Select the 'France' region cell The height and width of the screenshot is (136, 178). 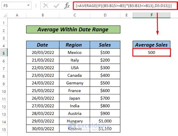coord(75,91)
